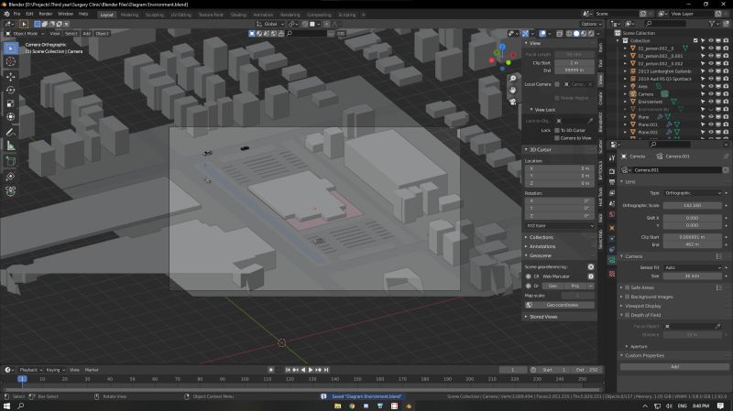Enable Depth of Field checkbox

click(628, 315)
